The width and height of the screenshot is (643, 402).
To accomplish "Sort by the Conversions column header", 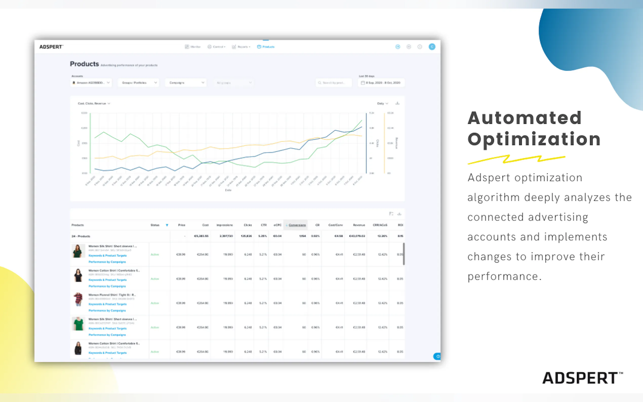I will click(297, 225).
